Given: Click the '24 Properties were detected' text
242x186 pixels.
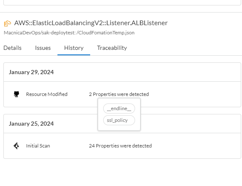Looking at the screenshot, I should pyautogui.click(x=120, y=146).
